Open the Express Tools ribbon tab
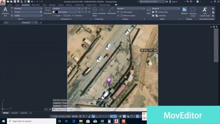Image resolution: width=220 pixels, height=124 pixels. coord(91,5)
